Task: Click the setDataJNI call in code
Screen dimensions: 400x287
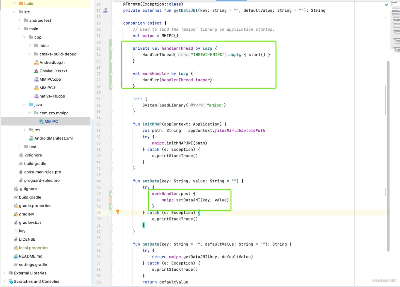Action: (x=188, y=200)
